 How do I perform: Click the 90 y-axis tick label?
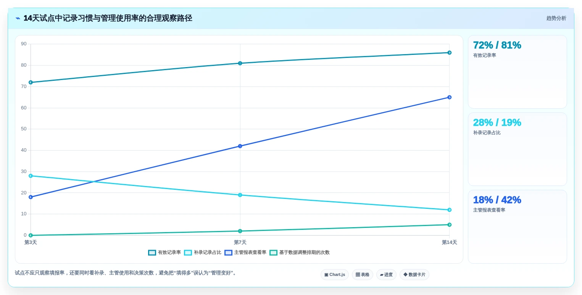[24, 44]
